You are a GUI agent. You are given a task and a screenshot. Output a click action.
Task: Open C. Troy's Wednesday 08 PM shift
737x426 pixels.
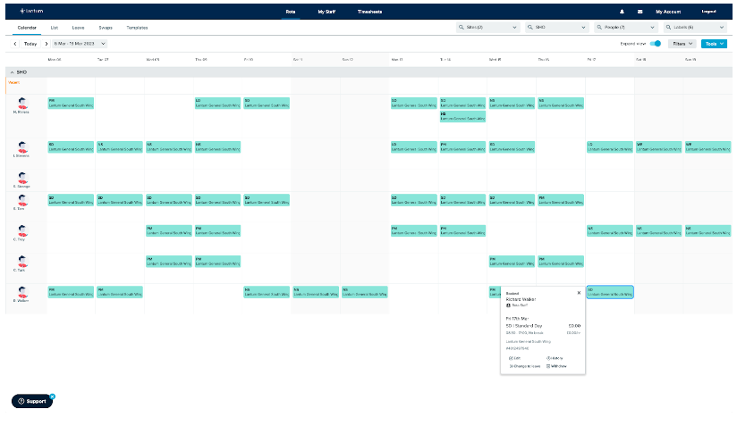coord(169,230)
